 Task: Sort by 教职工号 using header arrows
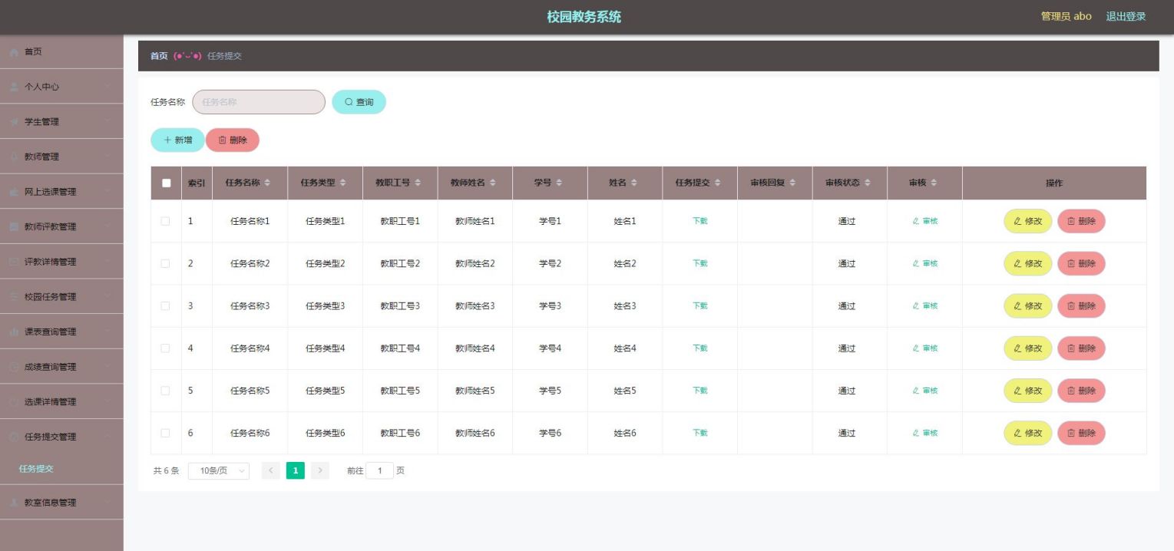point(418,183)
